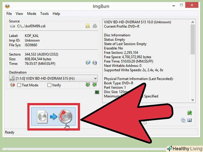
Task: Click the State of Last Session: Empty line
Action: click(125, 44)
